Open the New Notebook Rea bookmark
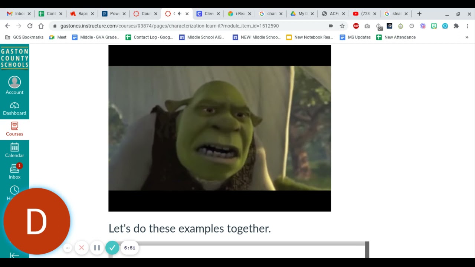The width and height of the screenshot is (475, 267). pos(310,37)
